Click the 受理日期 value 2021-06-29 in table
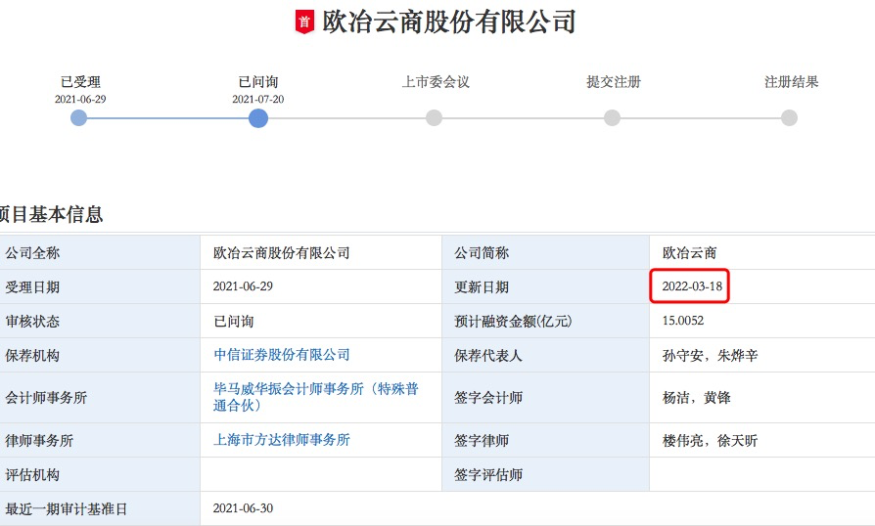Image resolution: width=875 pixels, height=526 pixels. point(243,286)
